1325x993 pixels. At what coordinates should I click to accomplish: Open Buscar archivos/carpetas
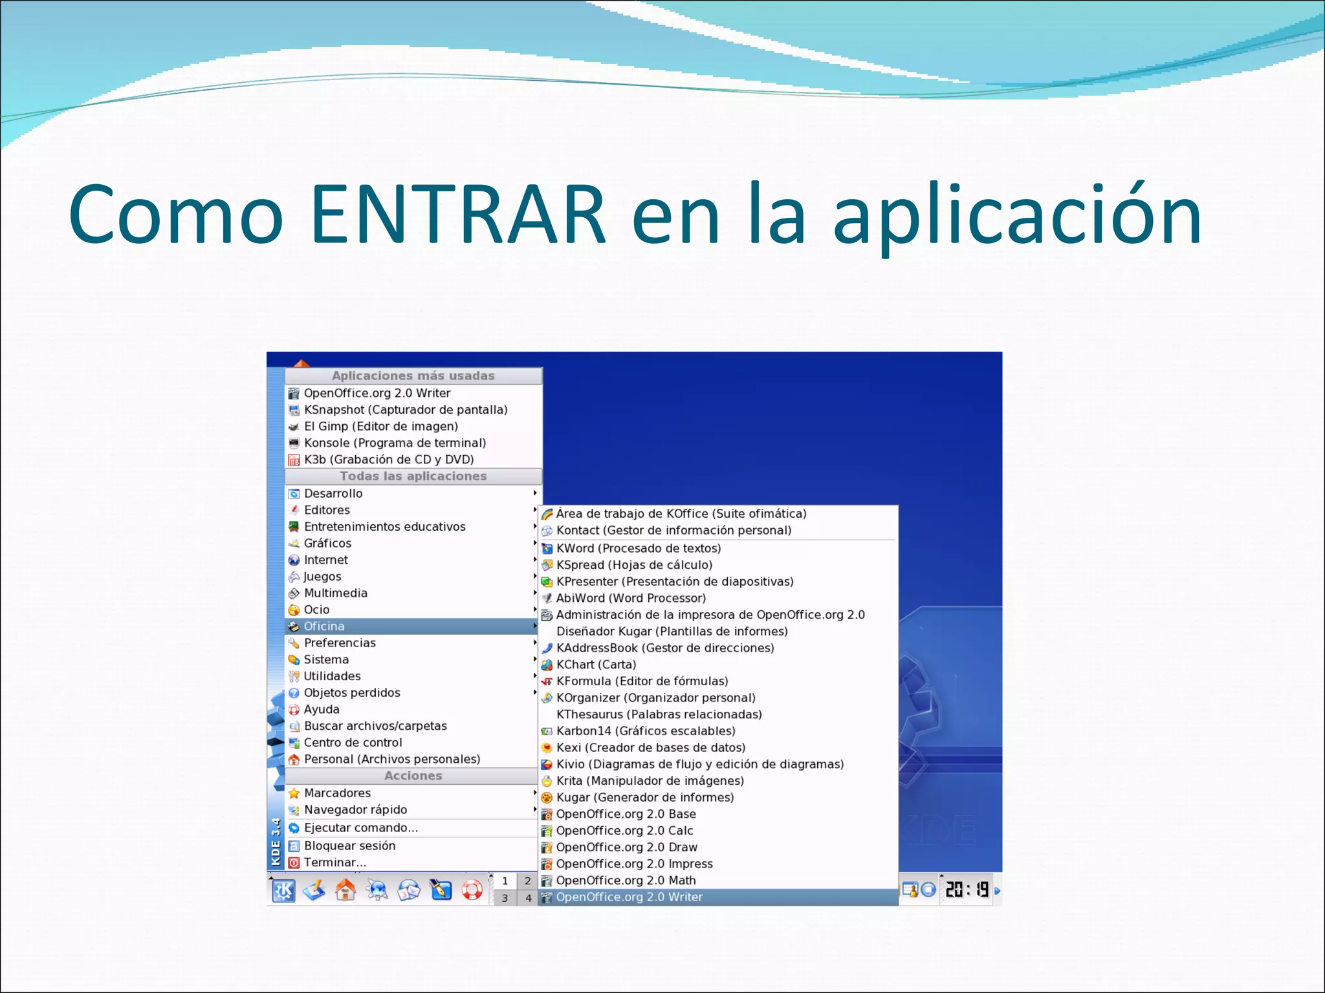[411, 726]
